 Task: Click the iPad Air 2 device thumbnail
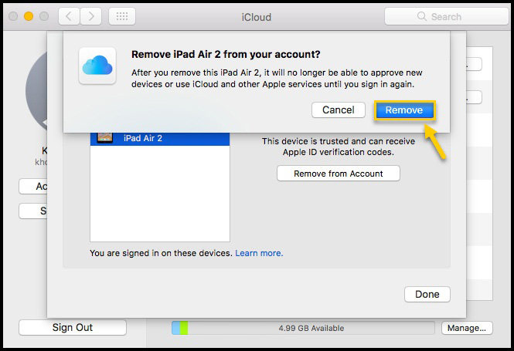(x=105, y=138)
